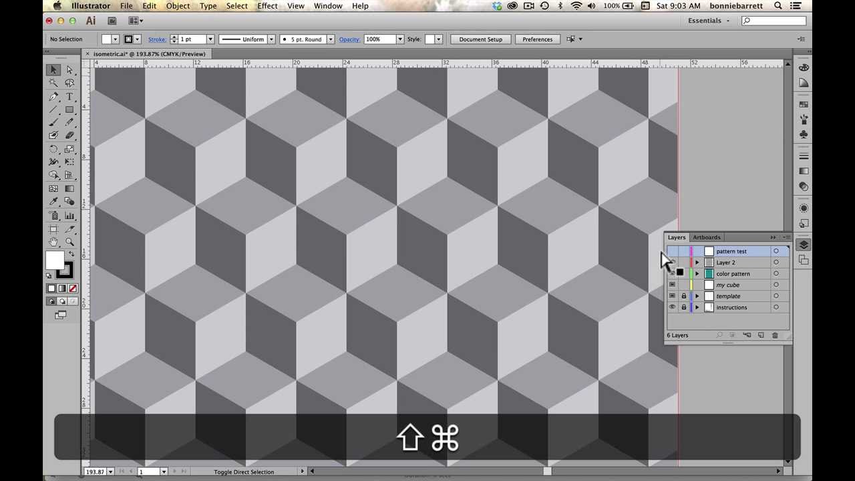855x481 pixels.
Task: Pick the Magic Wand tool
Action: pos(53,83)
